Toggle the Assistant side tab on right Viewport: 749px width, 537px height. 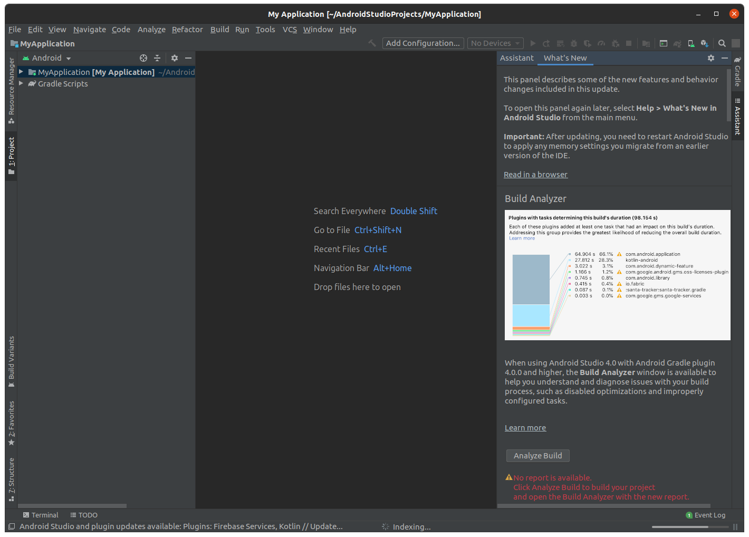point(737,117)
